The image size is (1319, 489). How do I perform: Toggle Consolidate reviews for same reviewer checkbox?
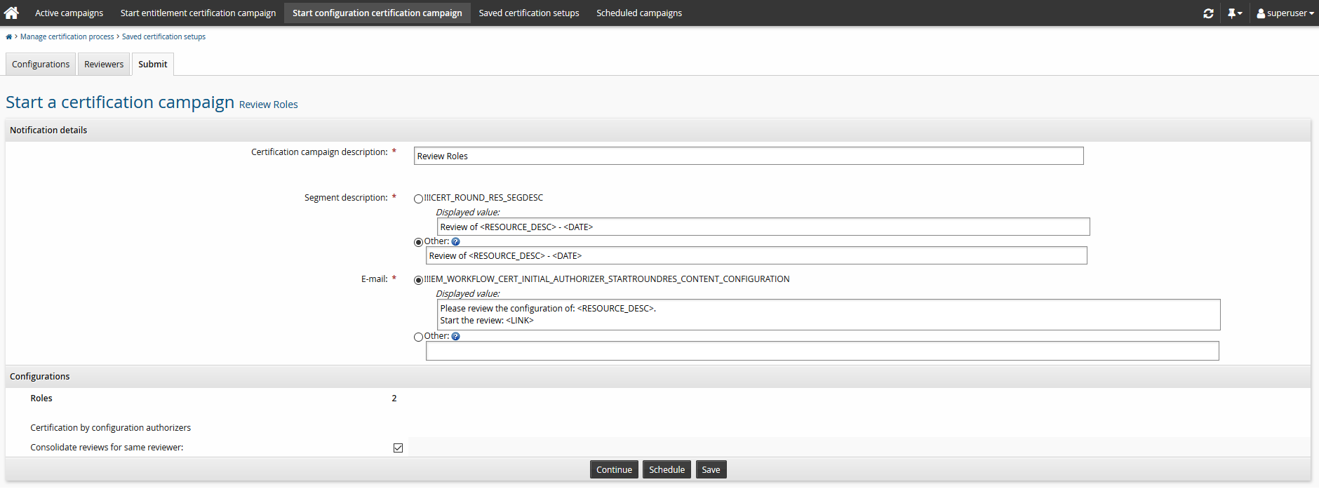pyautogui.click(x=398, y=448)
